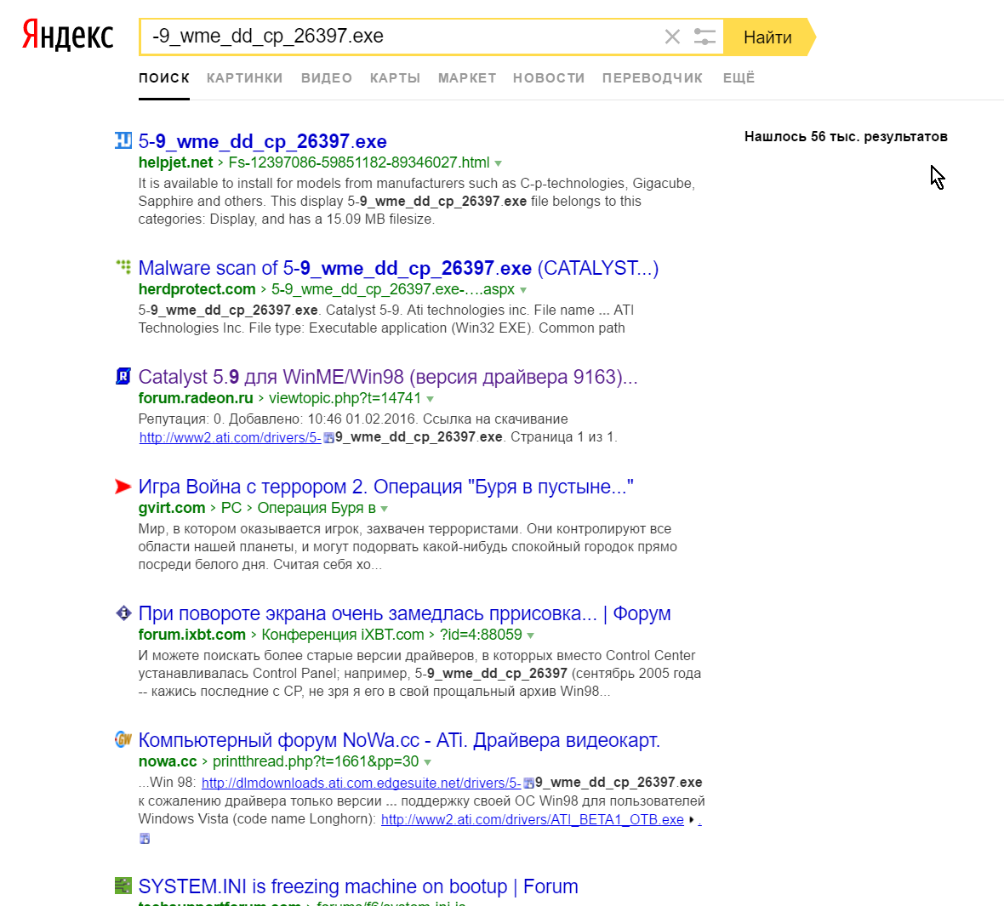The height and width of the screenshot is (906, 1004).
Task: Open the Маркет tab
Action: [x=467, y=78]
